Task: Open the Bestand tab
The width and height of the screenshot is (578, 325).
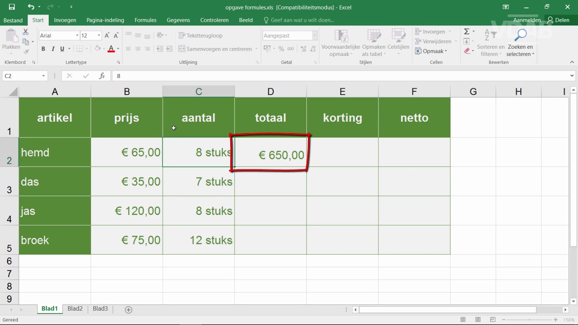Action: click(13, 20)
